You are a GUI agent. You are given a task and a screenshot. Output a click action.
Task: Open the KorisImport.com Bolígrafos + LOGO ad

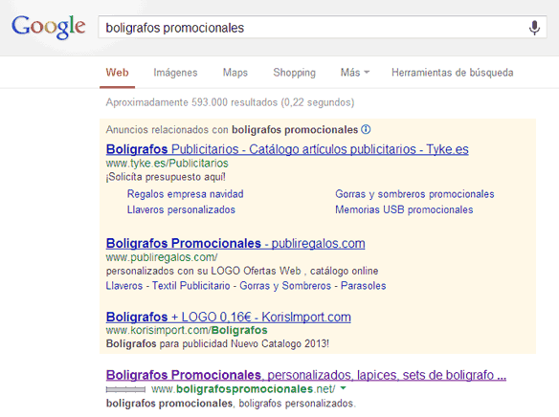pyautogui.click(x=229, y=317)
